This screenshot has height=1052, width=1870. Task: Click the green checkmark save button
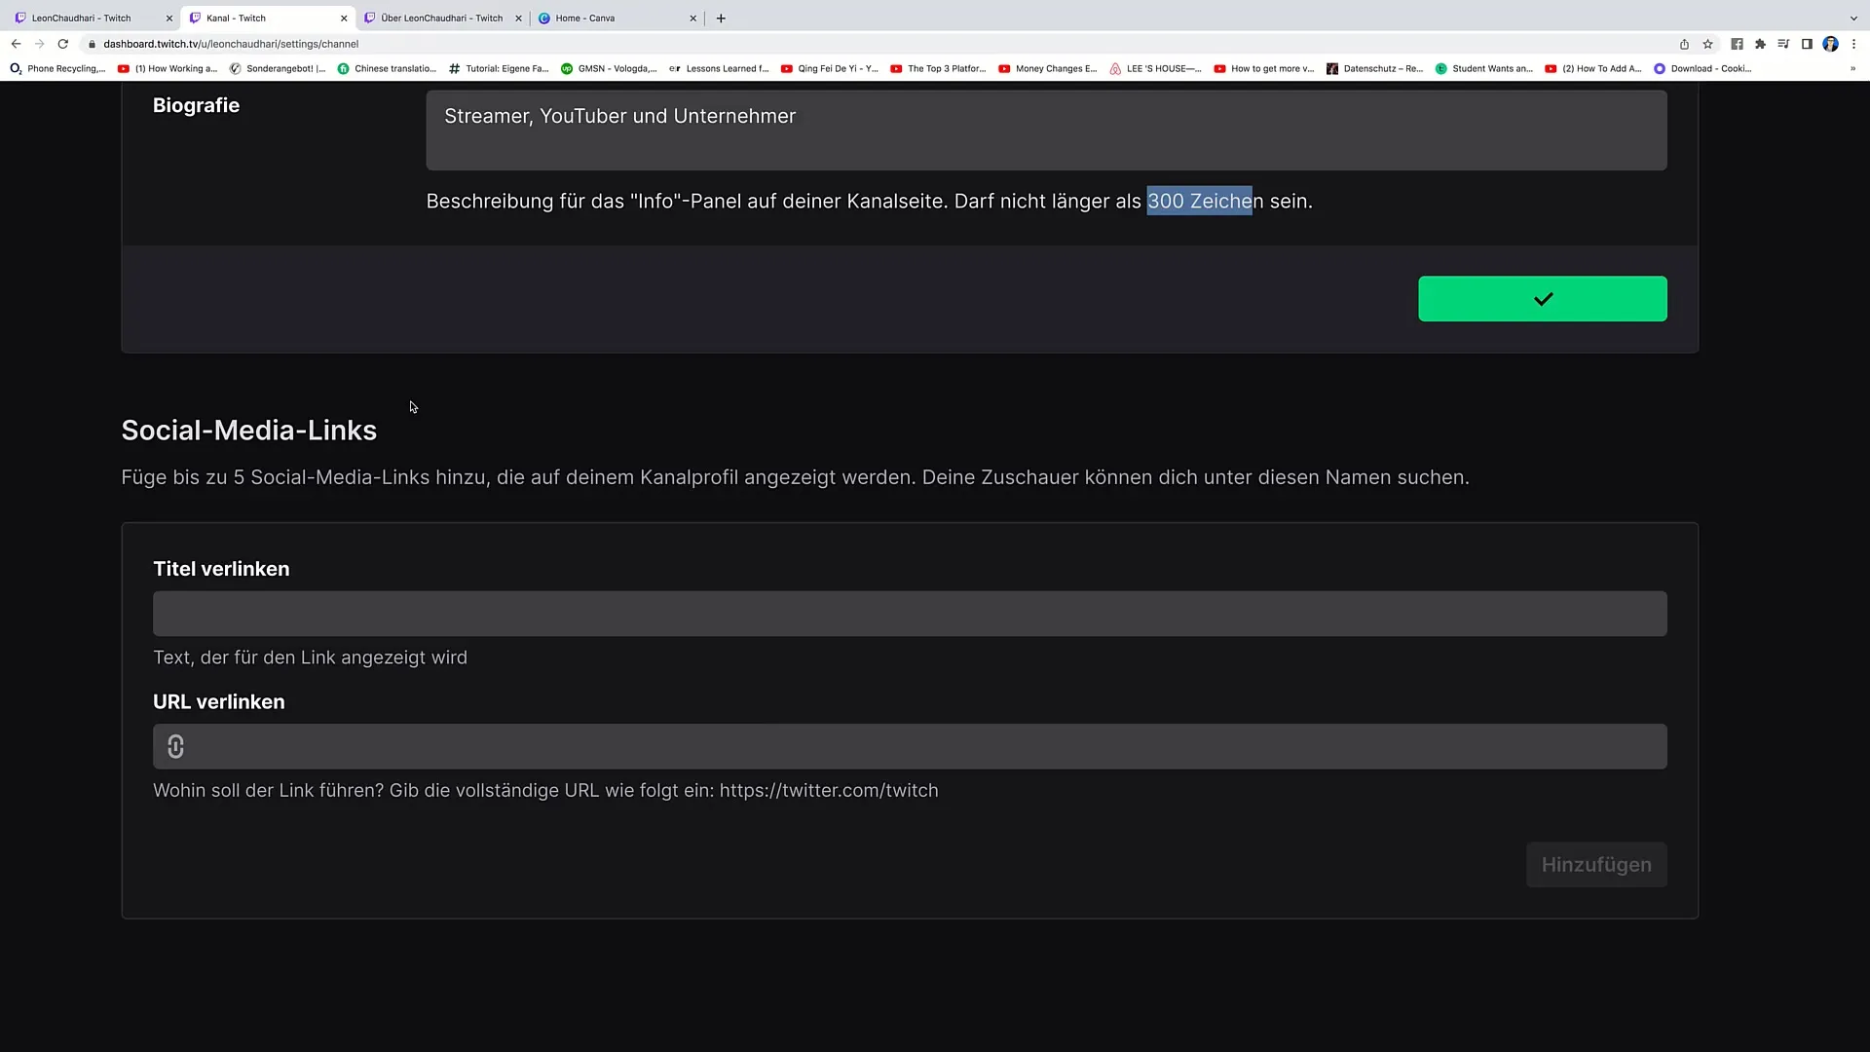(x=1543, y=299)
